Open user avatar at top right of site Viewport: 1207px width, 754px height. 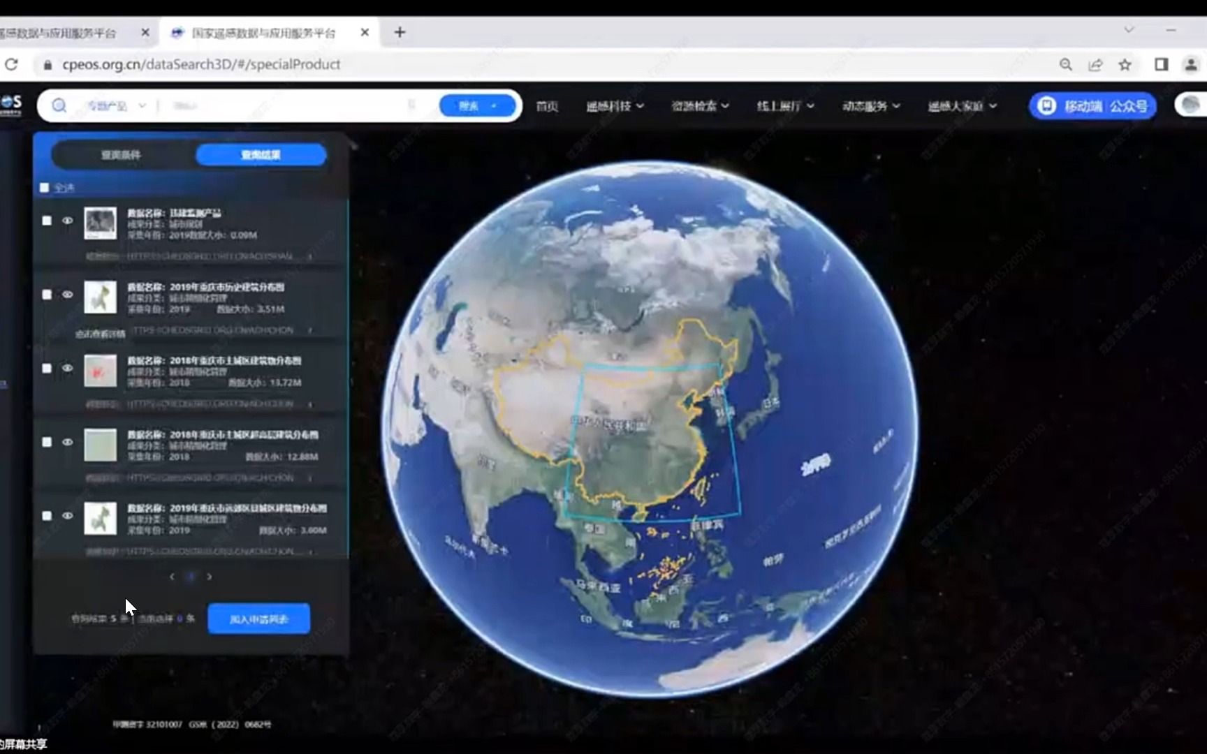(1190, 105)
